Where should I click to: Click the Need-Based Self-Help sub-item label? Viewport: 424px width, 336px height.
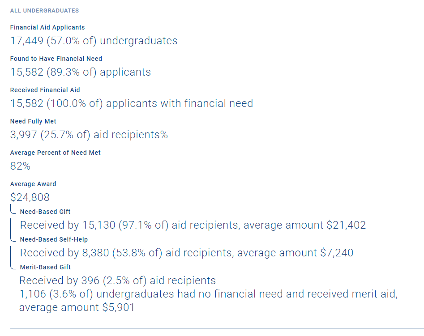coord(54,239)
